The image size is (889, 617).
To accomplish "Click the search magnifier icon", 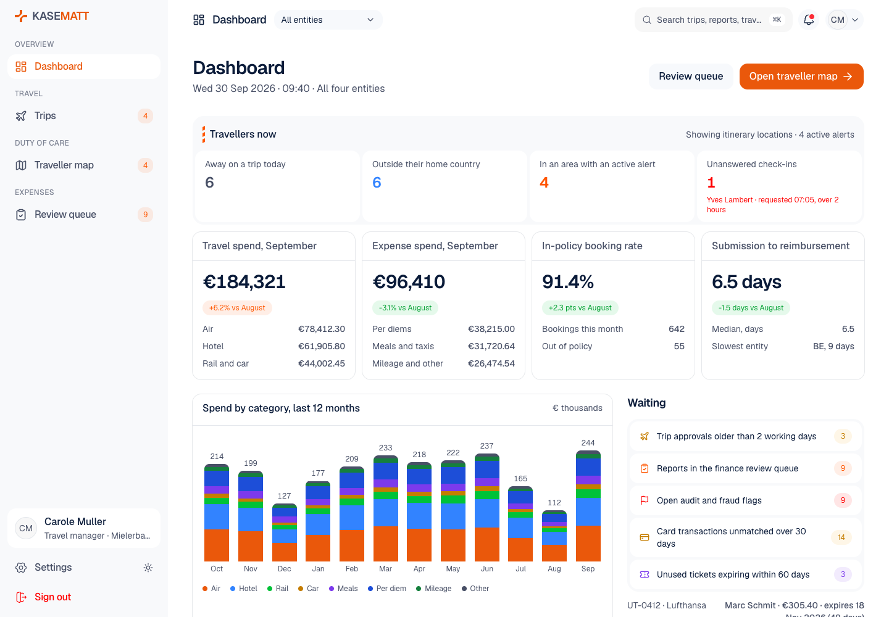I will click(647, 20).
